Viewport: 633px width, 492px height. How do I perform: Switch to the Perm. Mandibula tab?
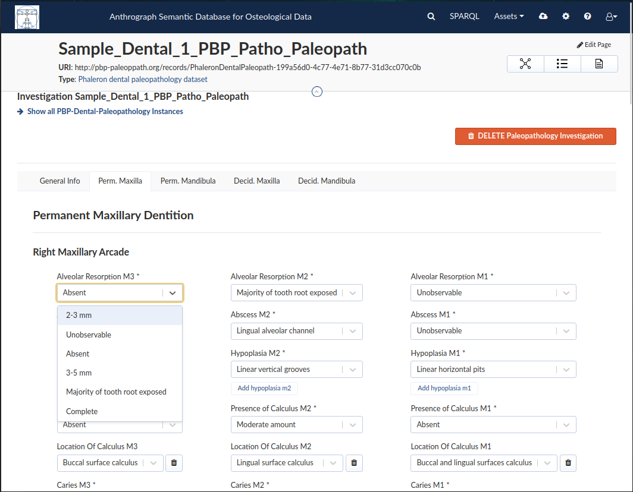tap(188, 181)
